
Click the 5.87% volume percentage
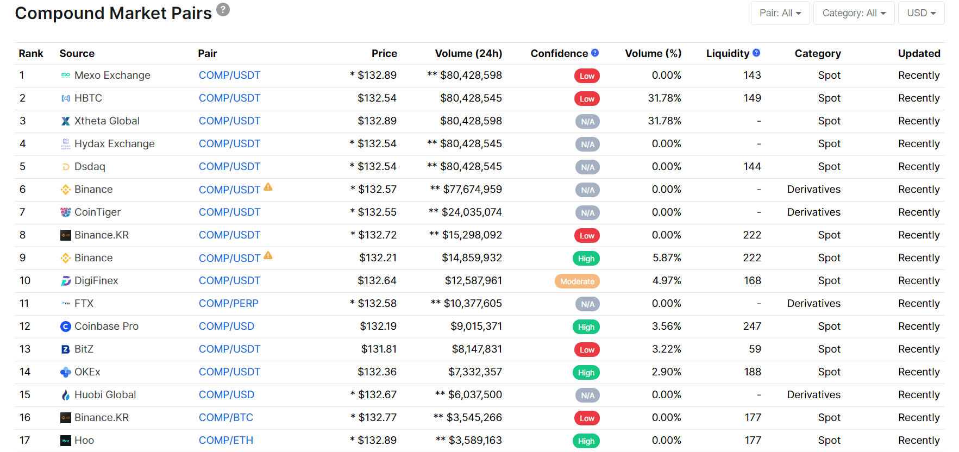667,258
